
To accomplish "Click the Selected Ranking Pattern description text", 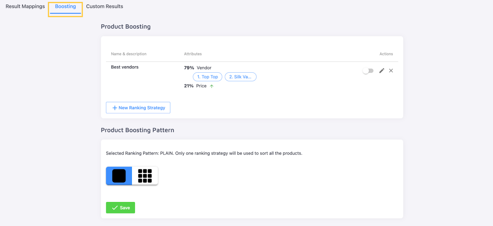I will pos(204,153).
